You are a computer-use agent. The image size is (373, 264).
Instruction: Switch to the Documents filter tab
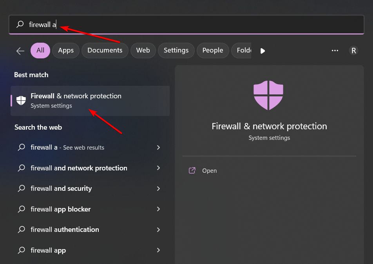point(105,51)
